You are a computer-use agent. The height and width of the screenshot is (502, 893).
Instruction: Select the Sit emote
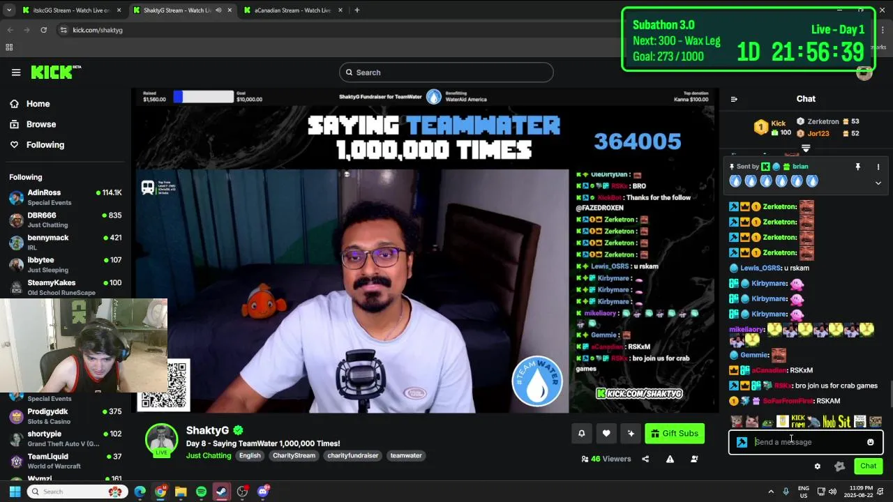pyautogui.click(x=844, y=421)
